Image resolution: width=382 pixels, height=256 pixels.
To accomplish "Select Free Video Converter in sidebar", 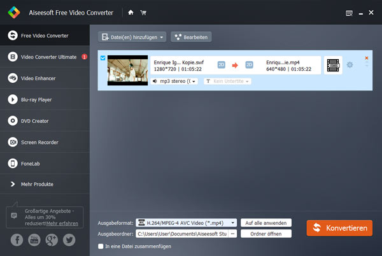I will tap(45, 35).
